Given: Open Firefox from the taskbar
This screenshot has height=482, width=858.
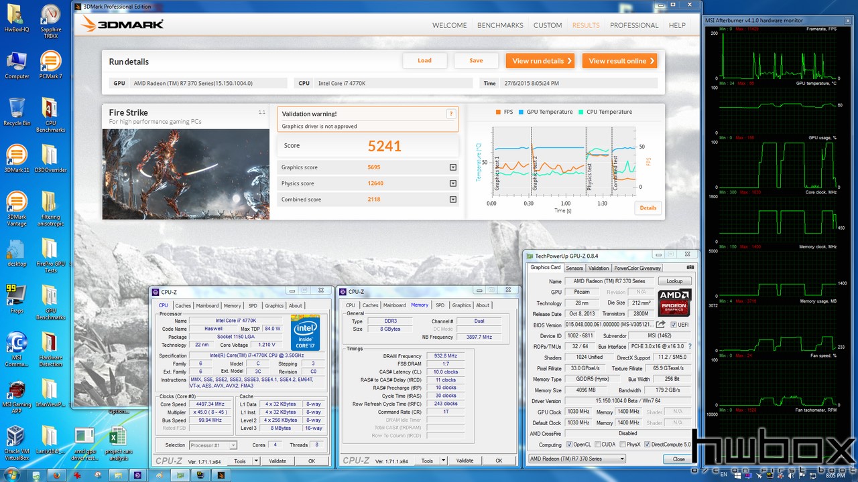Looking at the screenshot, I should pos(57,475).
